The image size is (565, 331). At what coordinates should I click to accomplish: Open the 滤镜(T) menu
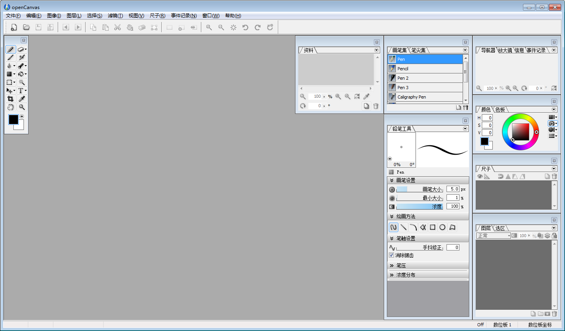(x=115, y=16)
